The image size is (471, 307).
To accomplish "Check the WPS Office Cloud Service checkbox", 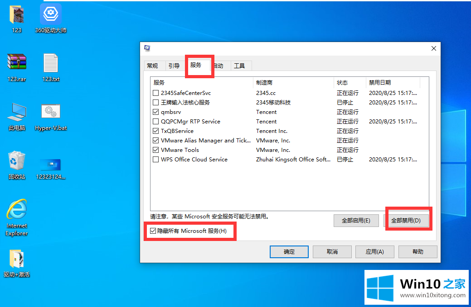I will [156, 160].
